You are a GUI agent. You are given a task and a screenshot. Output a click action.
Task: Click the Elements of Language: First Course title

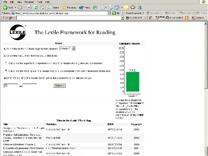[x=23, y=148]
